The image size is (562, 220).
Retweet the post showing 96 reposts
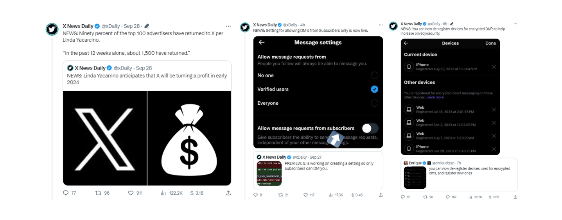(x=99, y=193)
